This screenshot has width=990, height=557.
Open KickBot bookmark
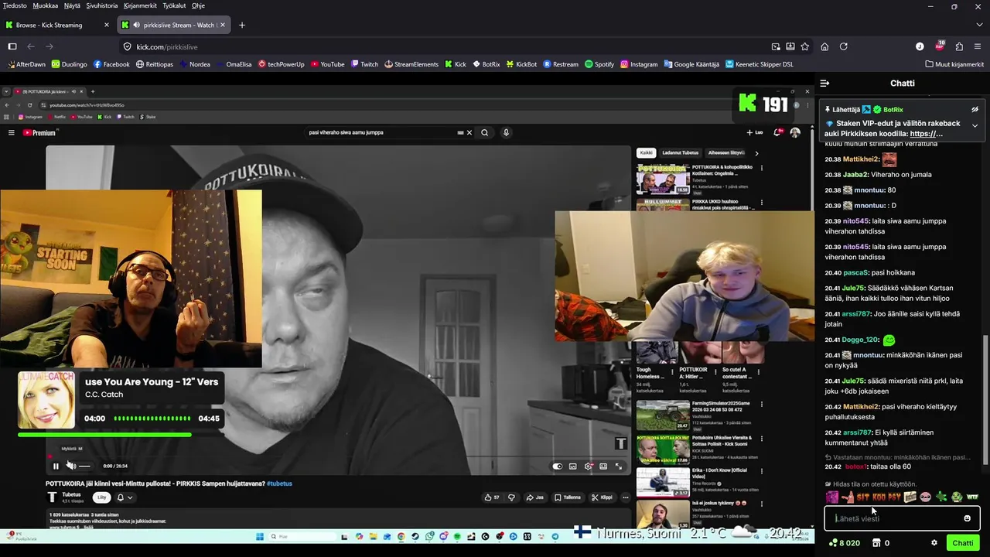point(521,64)
